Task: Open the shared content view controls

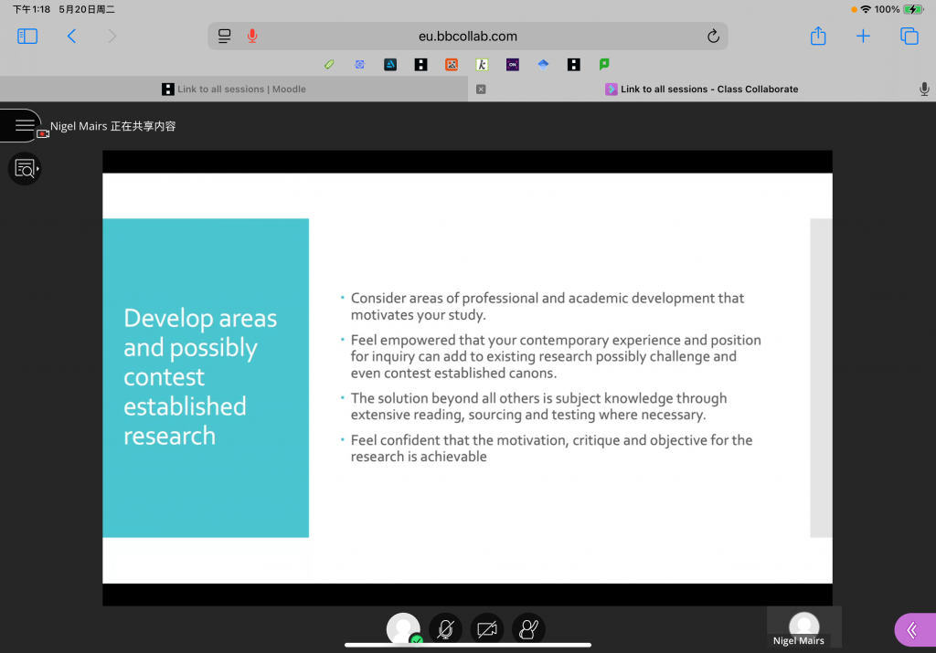Action: point(25,169)
